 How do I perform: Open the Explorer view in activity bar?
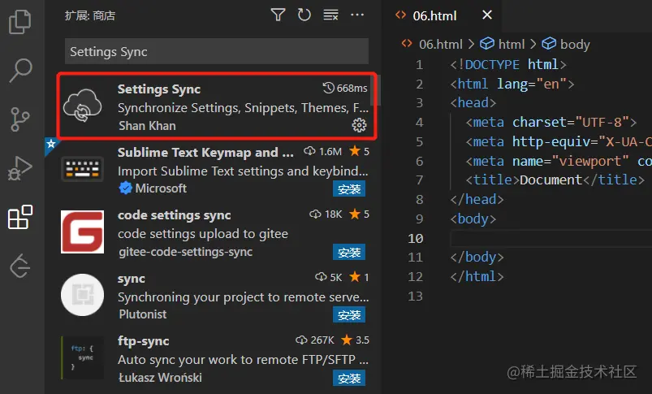coord(19,21)
